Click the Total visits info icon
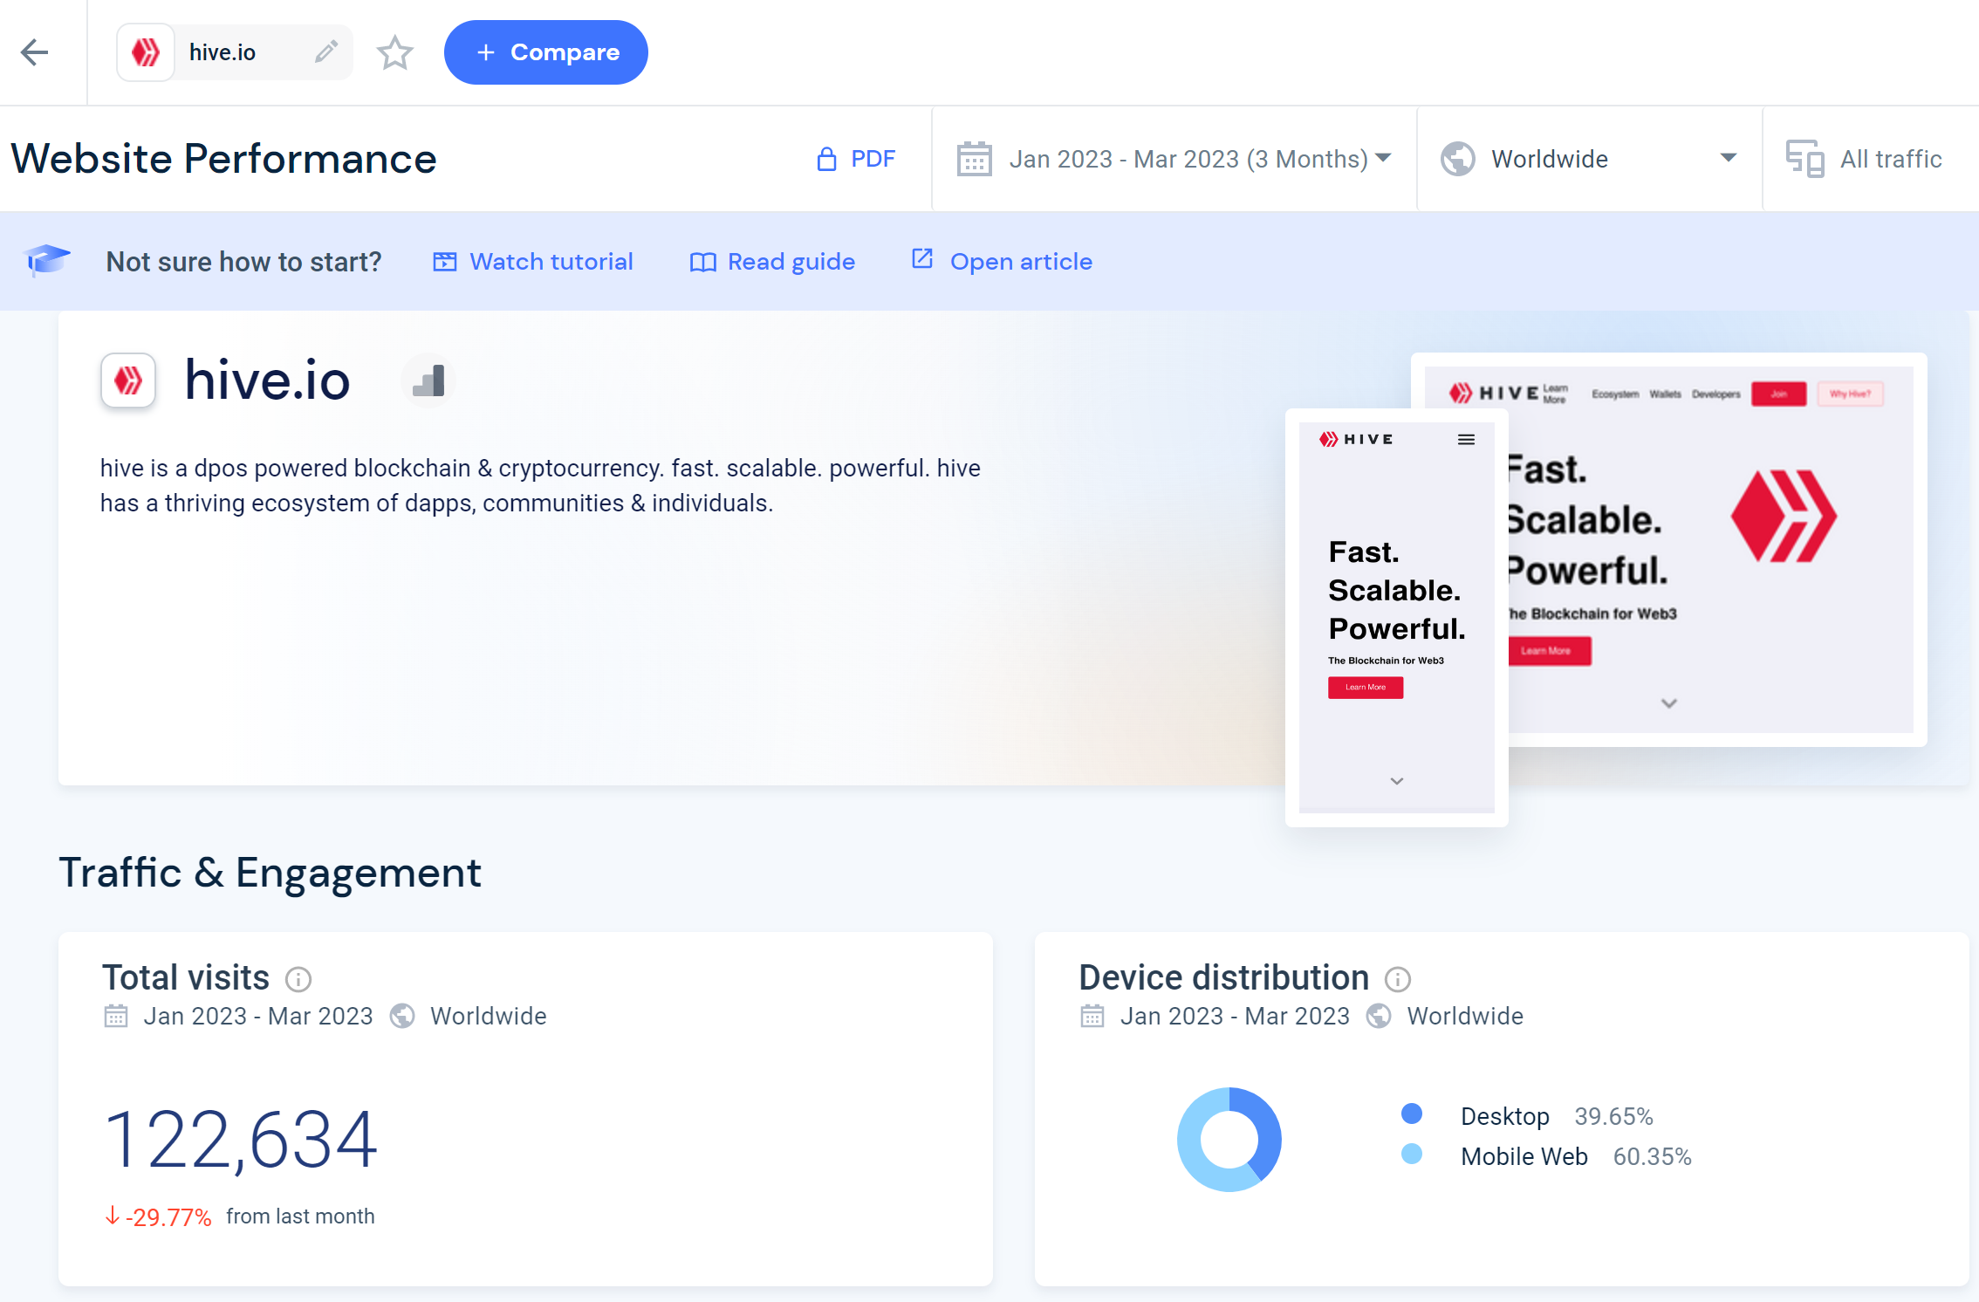The width and height of the screenshot is (1979, 1302). [298, 979]
